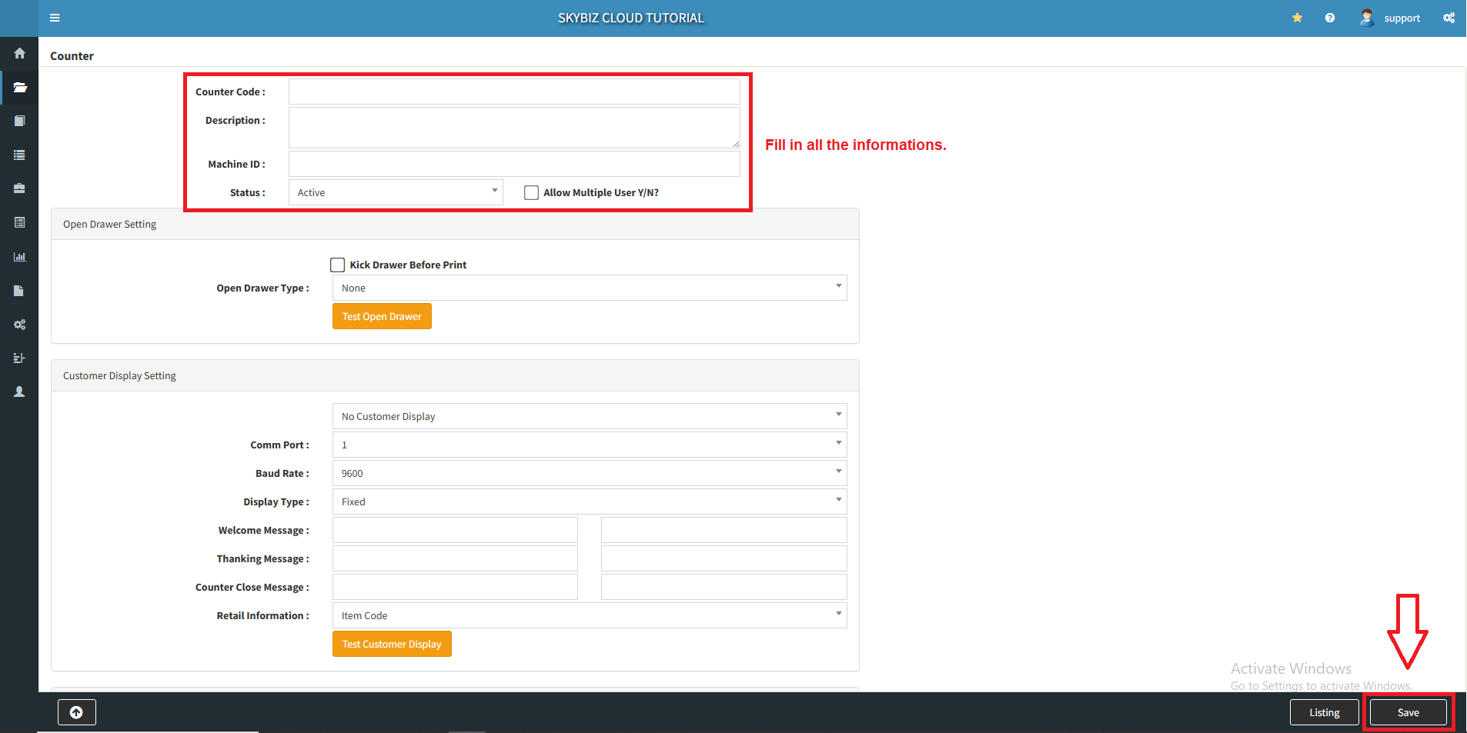Click the scroll-to-top arrow button
Screen dimensions: 1467x733
point(76,712)
